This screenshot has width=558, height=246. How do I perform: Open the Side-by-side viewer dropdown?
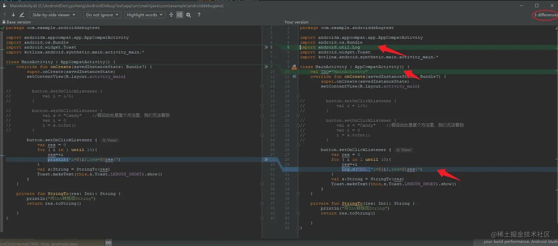pyautogui.click(x=54, y=15)
